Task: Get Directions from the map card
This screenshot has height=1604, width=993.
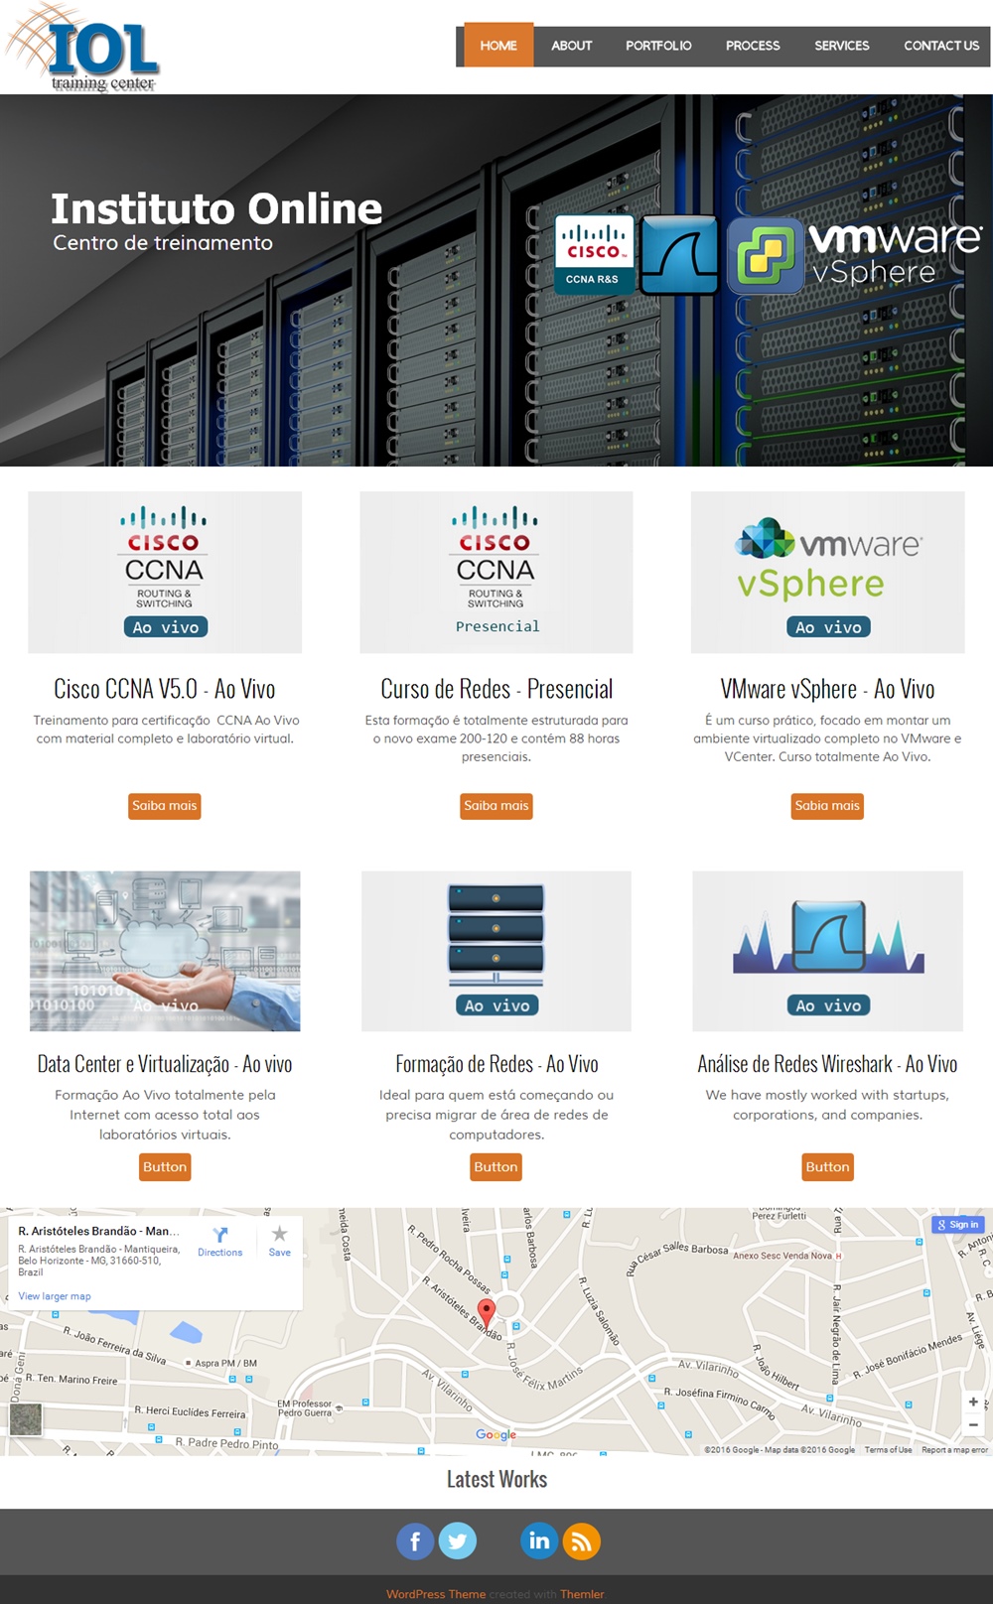Action: tap(220, 1242)
